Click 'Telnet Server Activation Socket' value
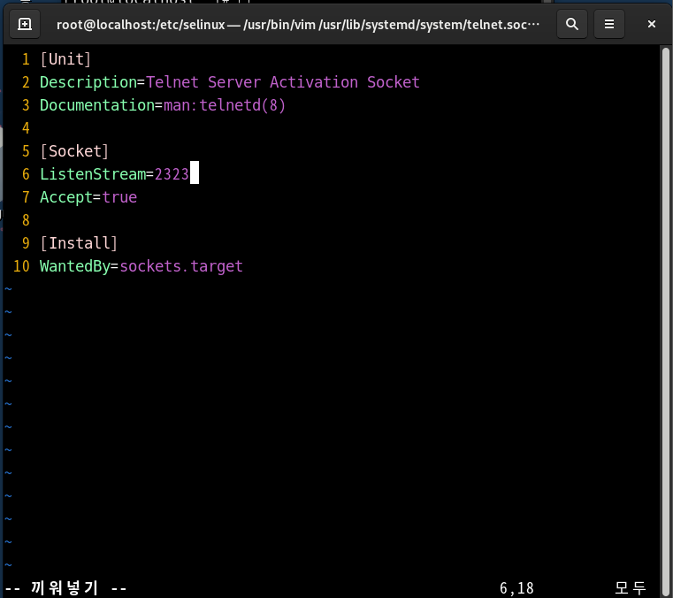Viewport: 673px width, 598px height. pyautogui.click(x=283, y=82)
